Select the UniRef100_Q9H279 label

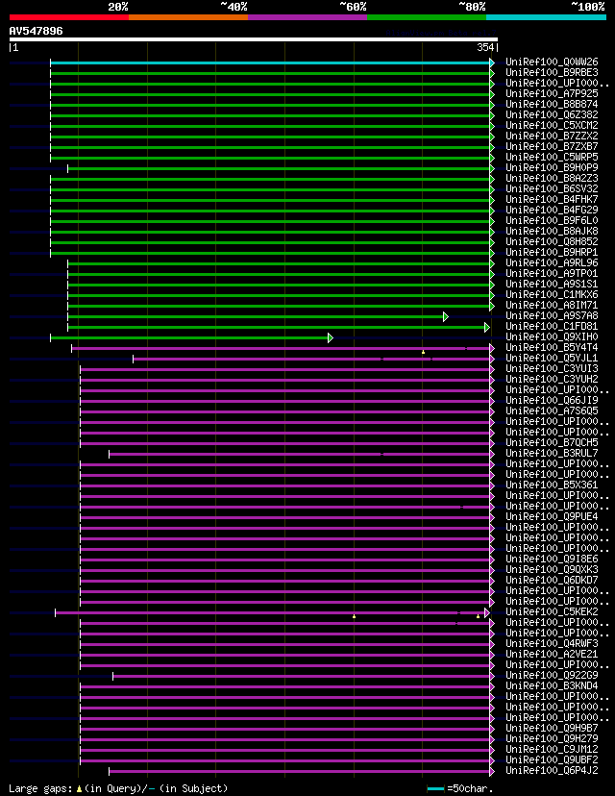[x=553, y=738]
